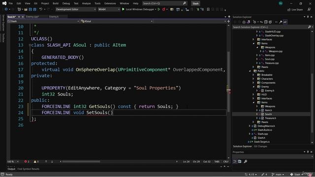Collapse the class ASoul code block
Image resolution: width=315 pixels, height=177 pixels.
click(x=30, y=45)
